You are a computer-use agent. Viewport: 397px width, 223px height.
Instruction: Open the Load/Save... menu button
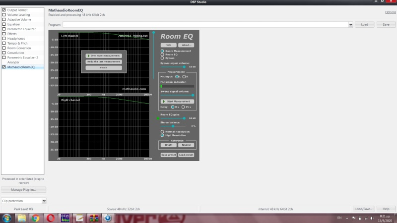[x=363, y=209]
